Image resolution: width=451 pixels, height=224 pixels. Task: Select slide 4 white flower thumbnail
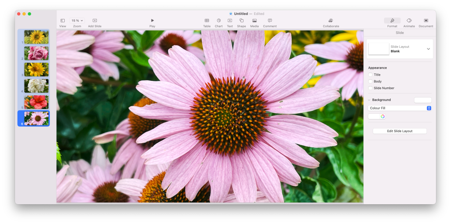click(x=36, y=86)
